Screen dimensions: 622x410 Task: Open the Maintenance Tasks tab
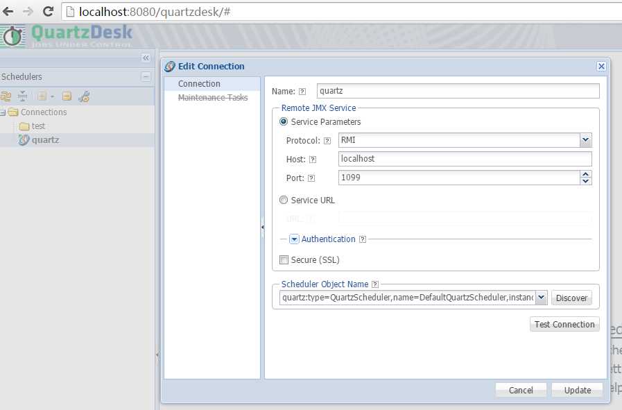213,98
